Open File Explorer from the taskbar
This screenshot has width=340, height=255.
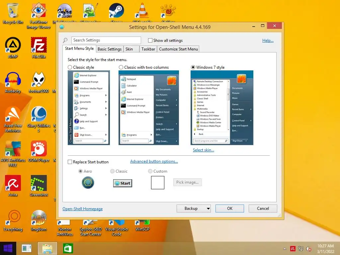click(x=47, y=248)
